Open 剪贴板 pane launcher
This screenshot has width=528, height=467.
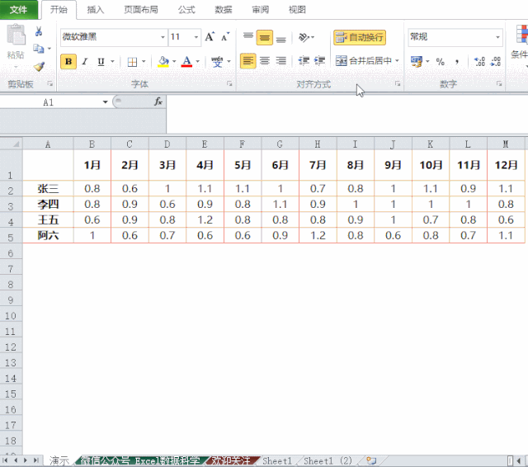click(50, 83)
